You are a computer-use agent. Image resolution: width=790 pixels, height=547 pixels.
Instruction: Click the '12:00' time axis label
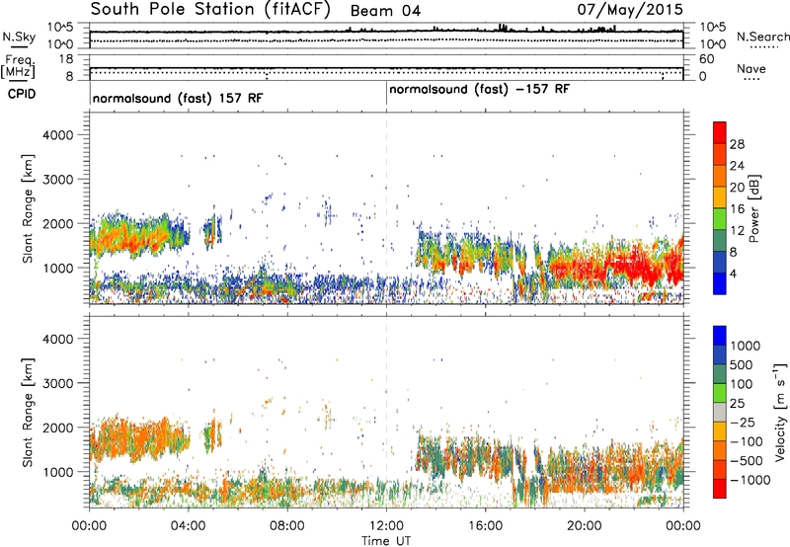(386, 526)
